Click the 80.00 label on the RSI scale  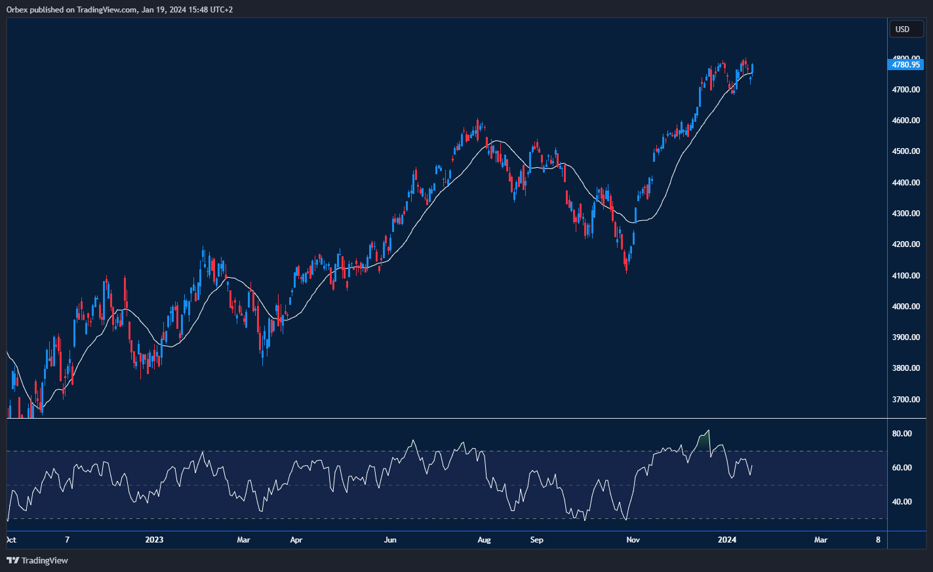[902, 434]
